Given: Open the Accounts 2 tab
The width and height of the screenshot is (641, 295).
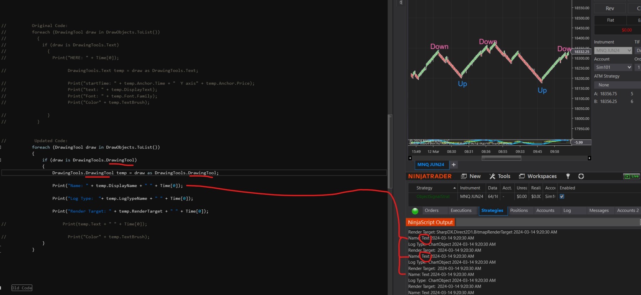Looking at the screenshot, I should [x=628, y=211].
